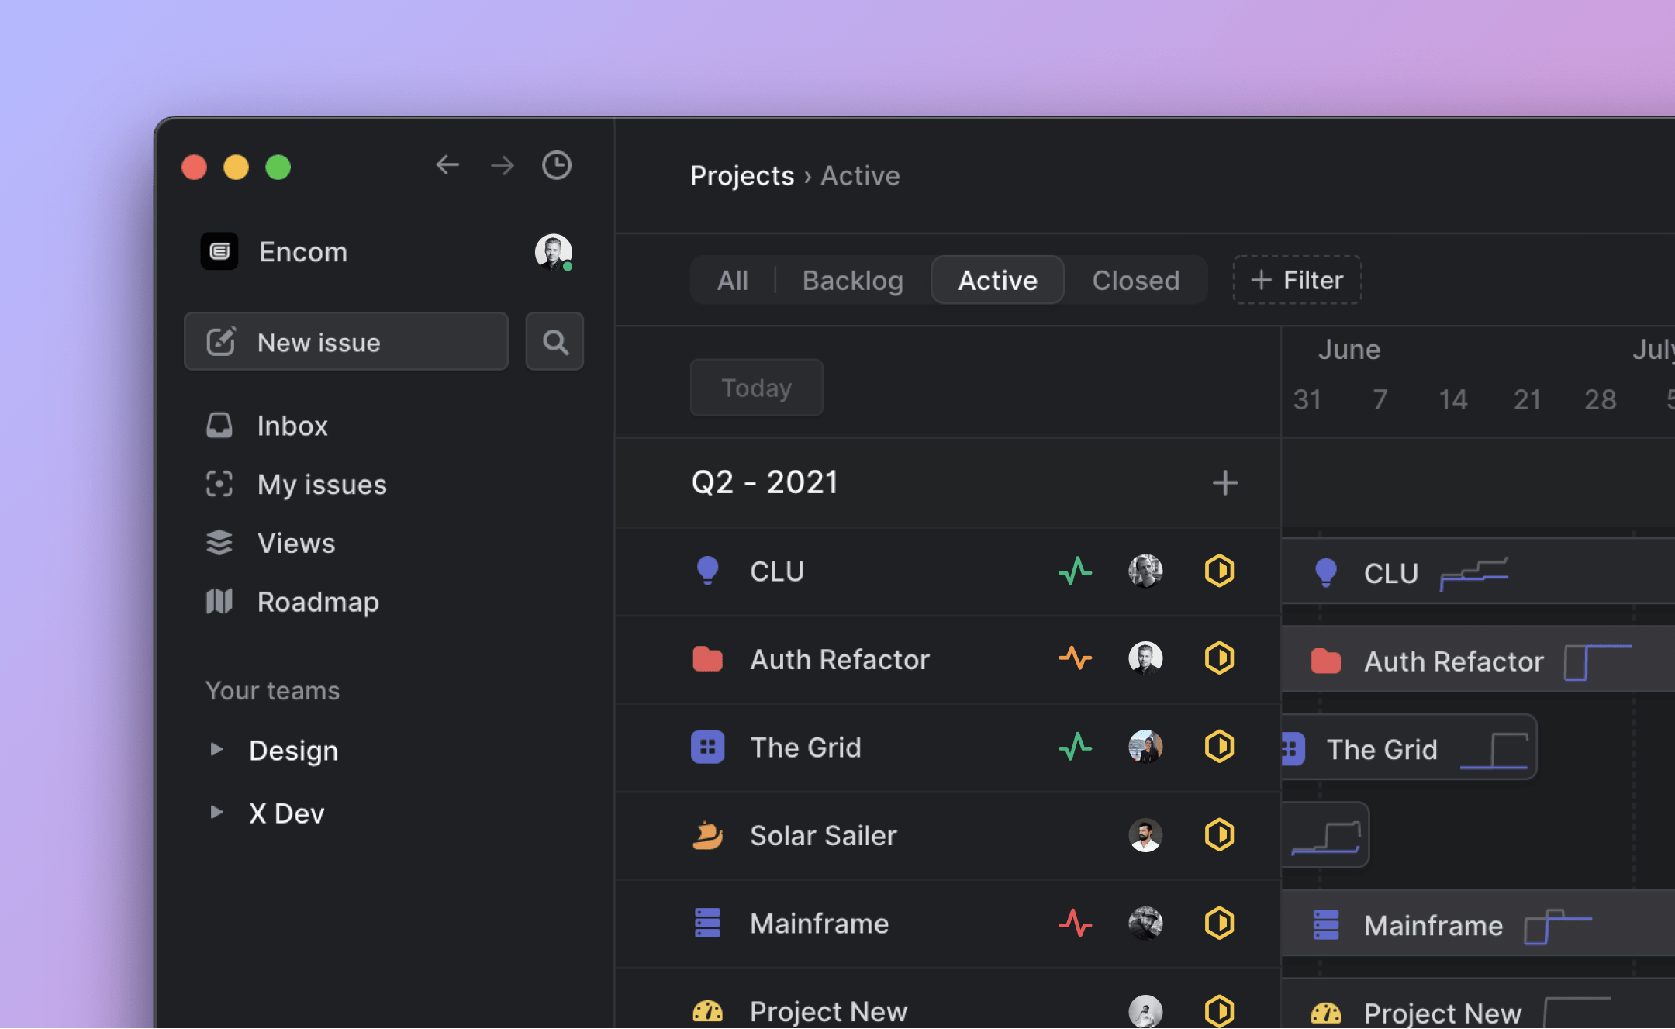
Task: Switch to the Backlog tab
Action: 852,280
